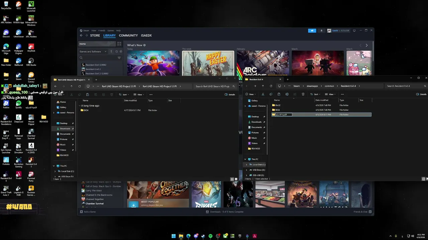
Task: Switch to Steam STORE tab
Action: click(x=95, y=36)
